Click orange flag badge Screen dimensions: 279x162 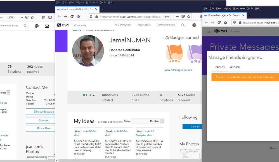[174, 53]
